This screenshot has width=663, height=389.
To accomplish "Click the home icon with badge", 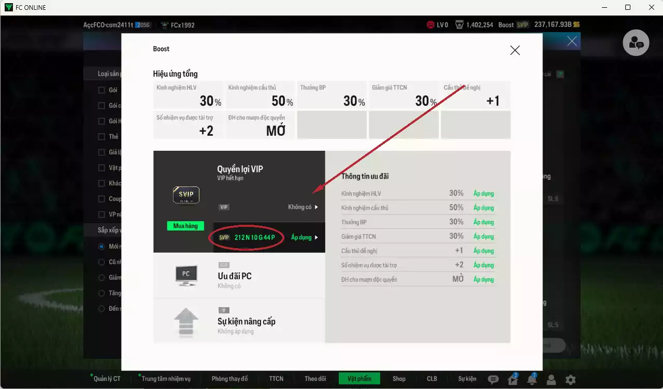I will coord(512,380).
